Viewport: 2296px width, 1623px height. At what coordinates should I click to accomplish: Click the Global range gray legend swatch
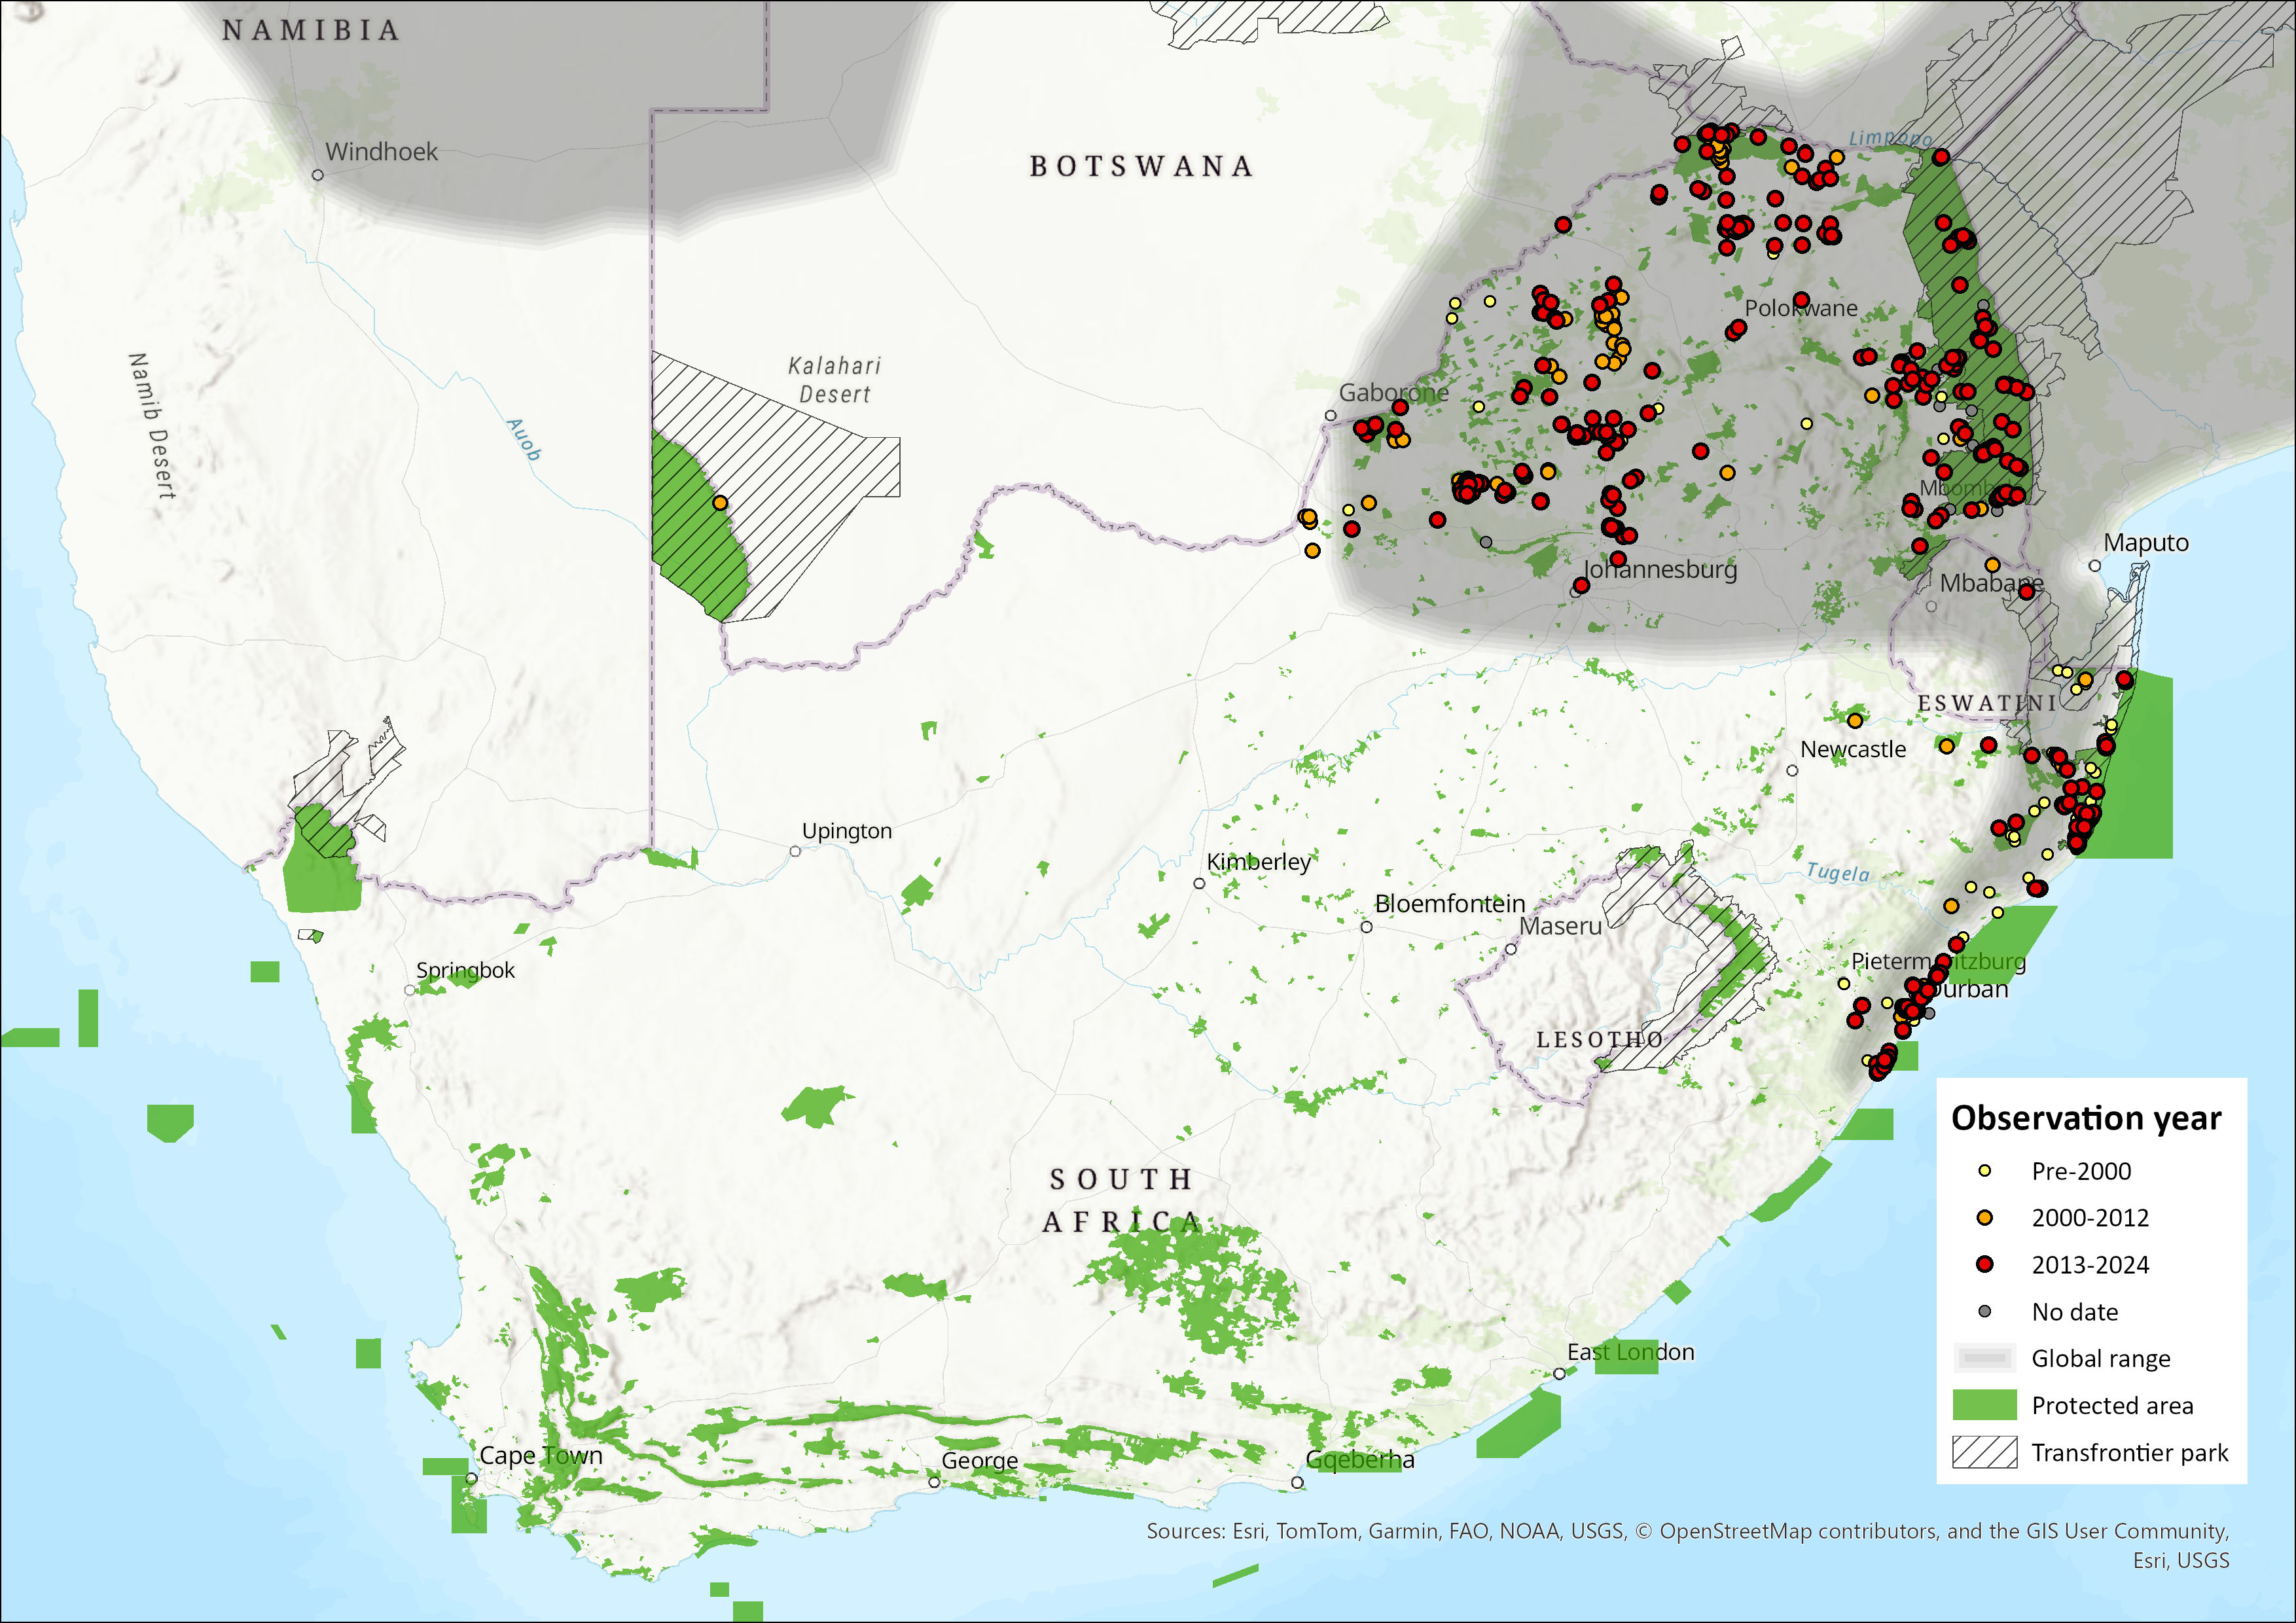click(x=1985, y=1358)
